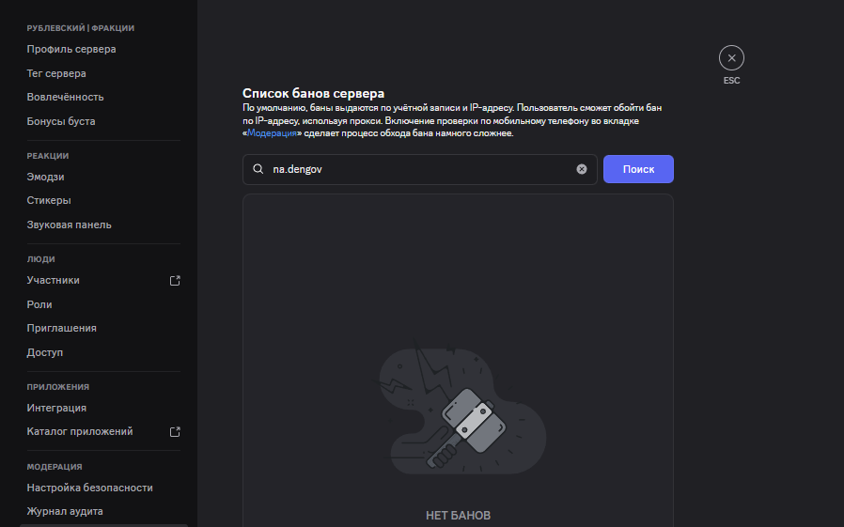View the Журнал аудита log

point(65,511)
